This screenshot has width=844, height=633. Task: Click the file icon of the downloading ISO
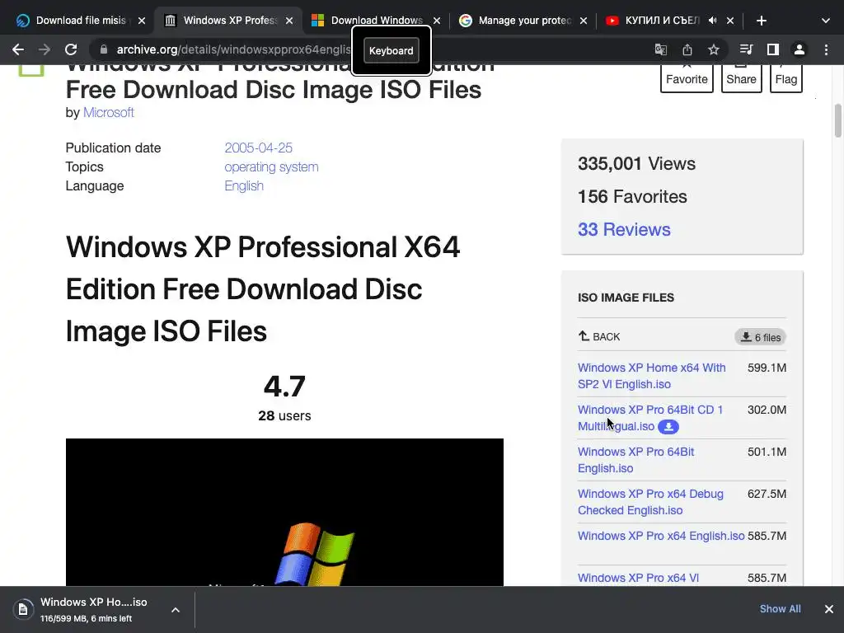23,609
